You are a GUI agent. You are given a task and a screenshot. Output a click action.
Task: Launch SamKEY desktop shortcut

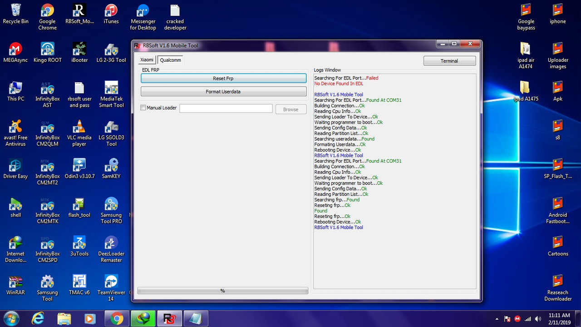tap(111, 169)
